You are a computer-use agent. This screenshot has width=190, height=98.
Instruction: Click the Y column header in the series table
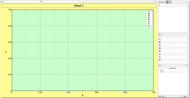coord(181,37)
